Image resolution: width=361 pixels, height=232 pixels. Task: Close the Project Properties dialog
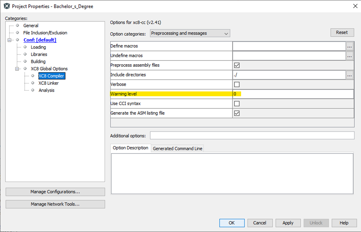coord(355,6)
